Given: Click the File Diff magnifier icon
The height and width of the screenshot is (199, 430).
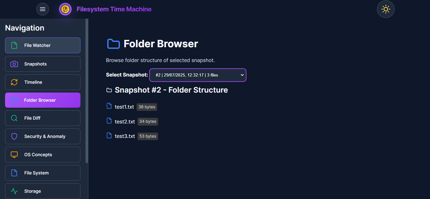Looking at the screenshot, I should click(x=14, y=118).
